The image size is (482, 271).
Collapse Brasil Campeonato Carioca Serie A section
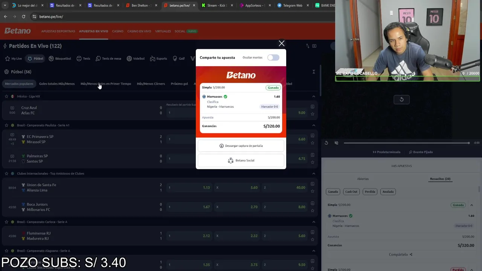tap(314, 222)
